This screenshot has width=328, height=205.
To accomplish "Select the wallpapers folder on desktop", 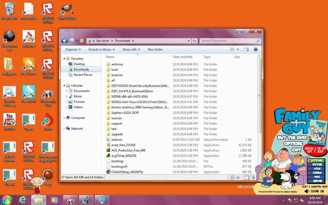I will (x=9, y=67).
